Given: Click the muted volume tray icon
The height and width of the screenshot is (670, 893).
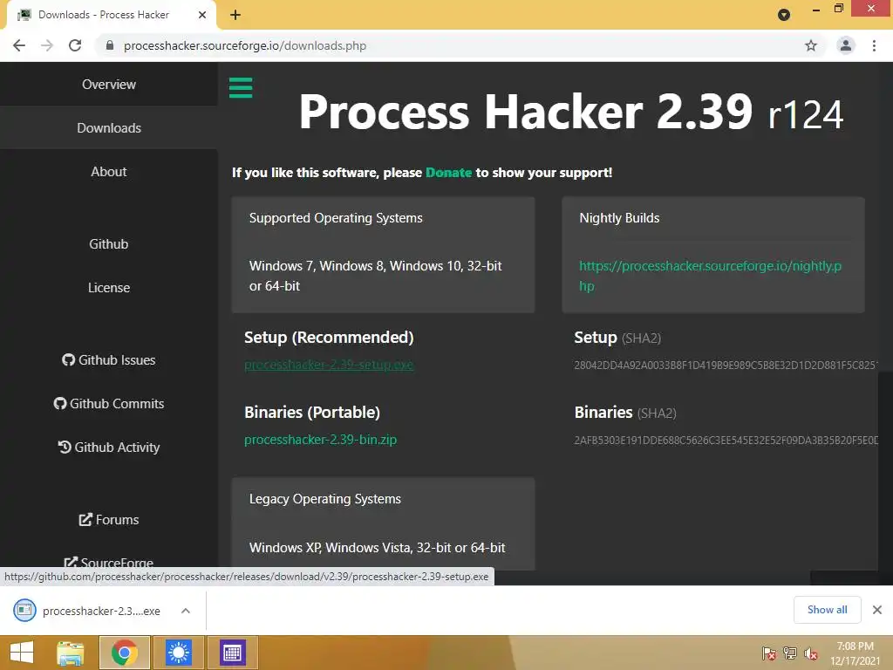Looking at the screenshot, I should 811,653.
